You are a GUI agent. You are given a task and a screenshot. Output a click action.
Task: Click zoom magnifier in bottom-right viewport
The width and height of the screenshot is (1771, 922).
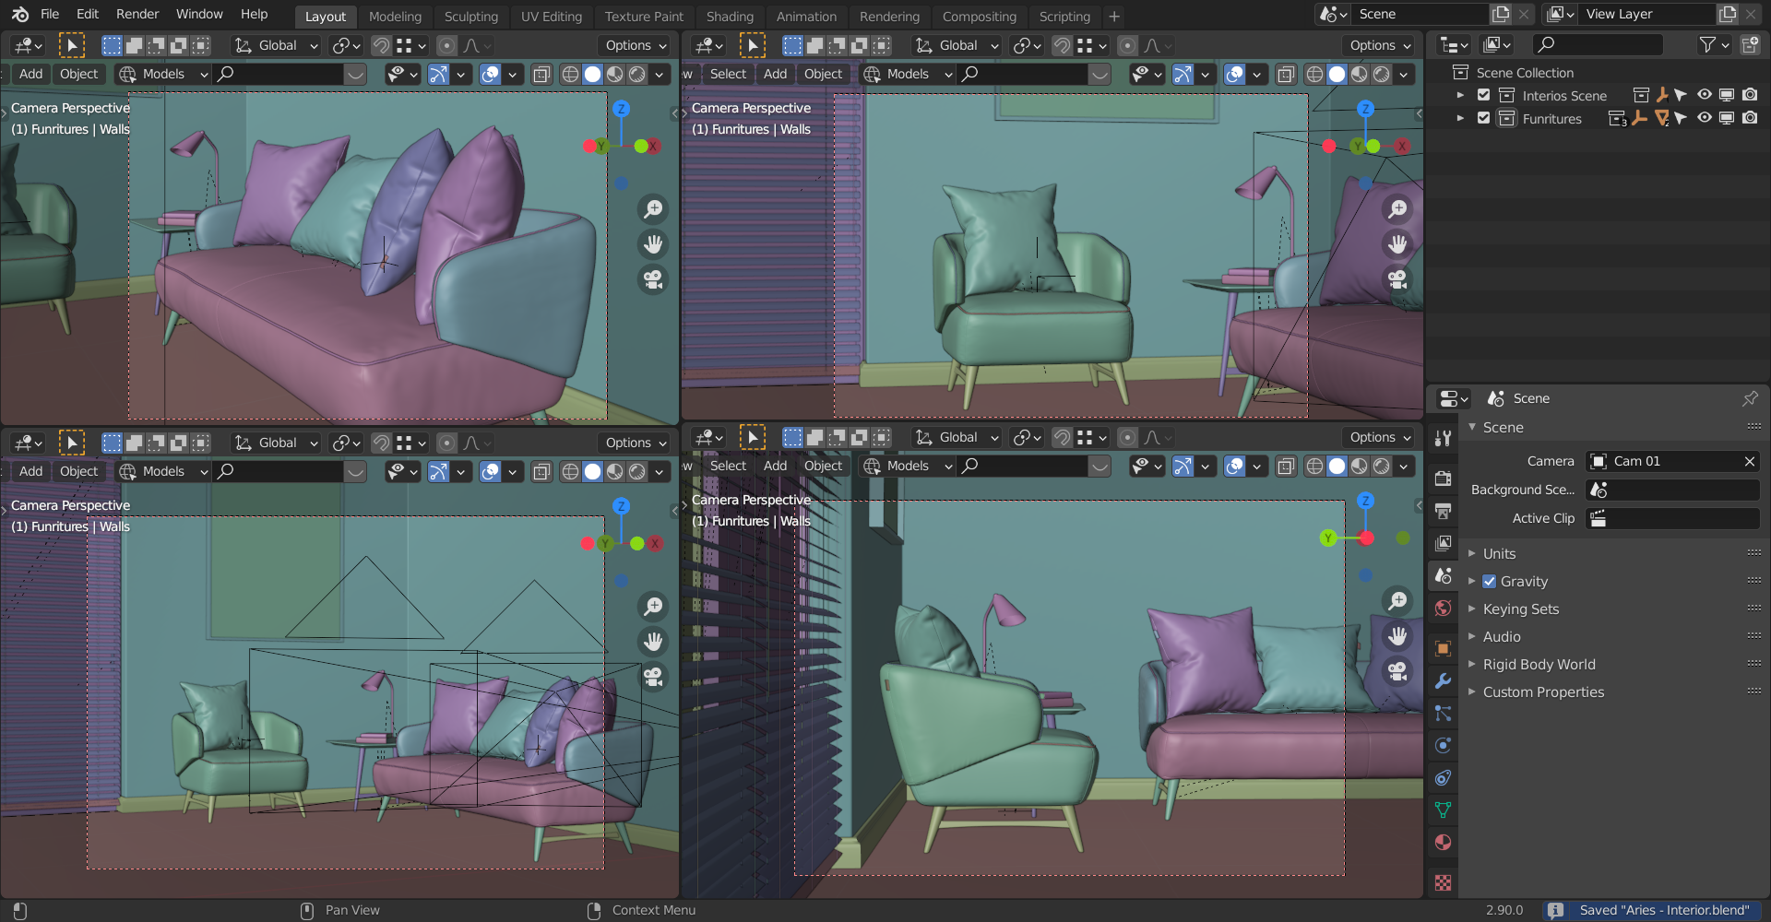(x=1397, y=601)
